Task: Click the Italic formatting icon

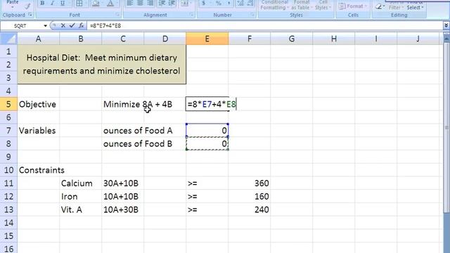Action: pos(52,3)
